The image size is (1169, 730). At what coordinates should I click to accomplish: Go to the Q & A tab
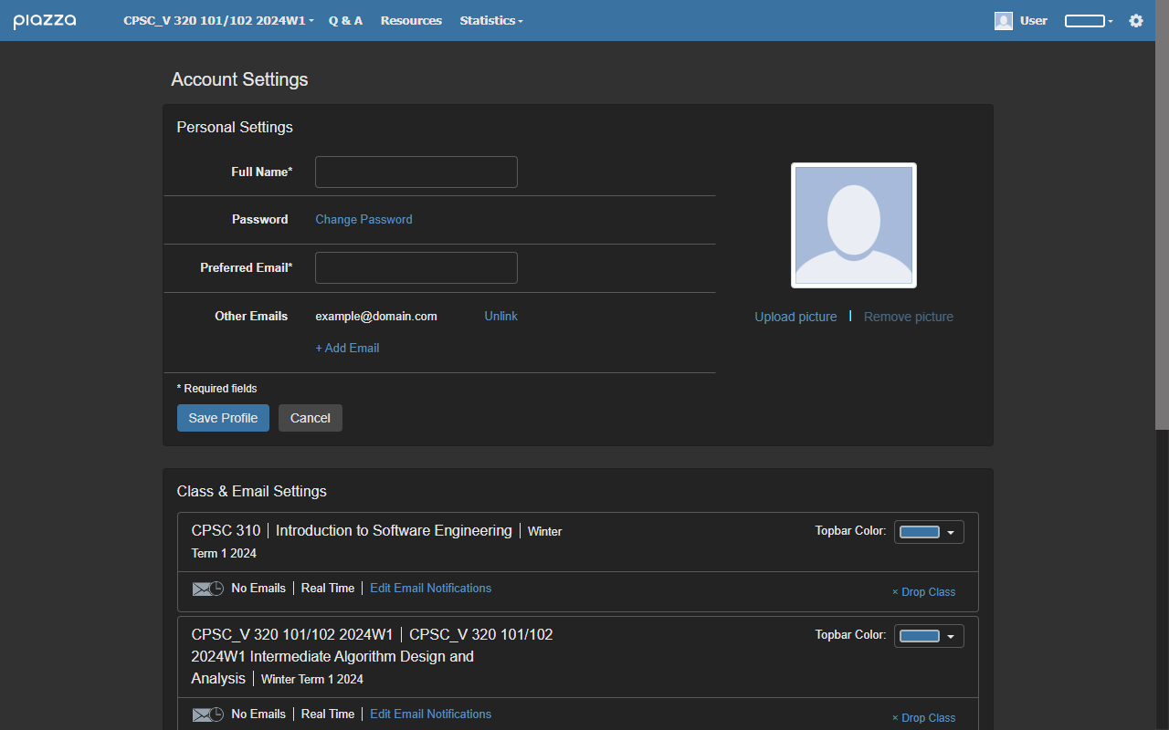(x=345, y=20)
